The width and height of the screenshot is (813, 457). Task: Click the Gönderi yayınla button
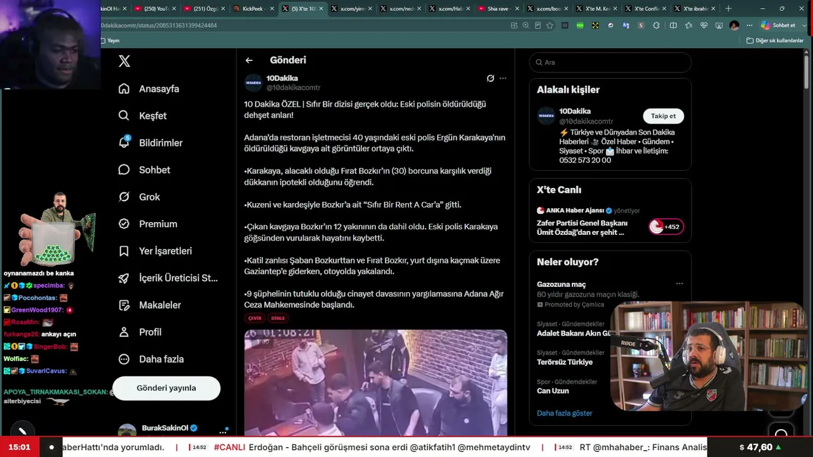pos(166,388)
